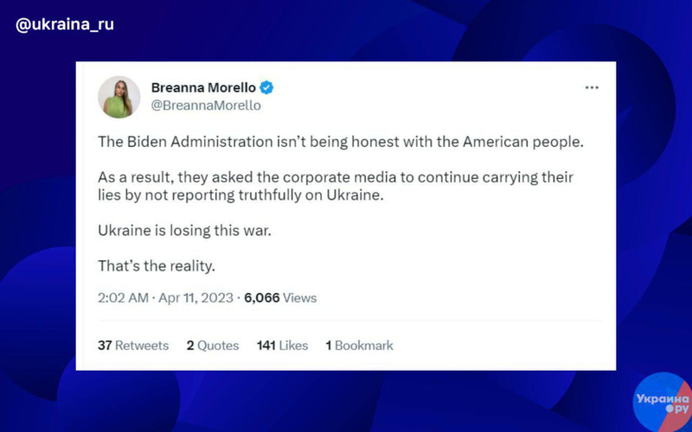Click the 2:02 AM timestamp
Image resolution: width=692 pixels, height=432 pixels.
pos(124,298)
